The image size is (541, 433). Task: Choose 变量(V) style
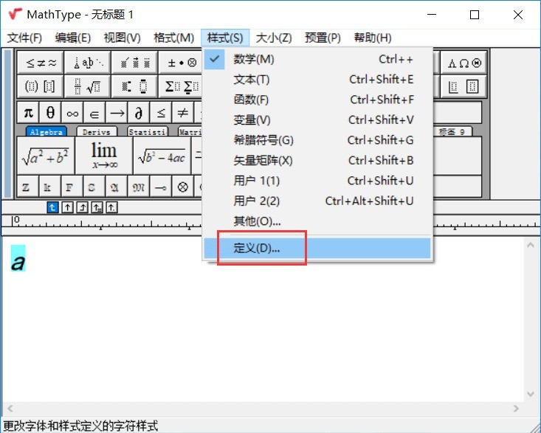[x=317, y=120]
